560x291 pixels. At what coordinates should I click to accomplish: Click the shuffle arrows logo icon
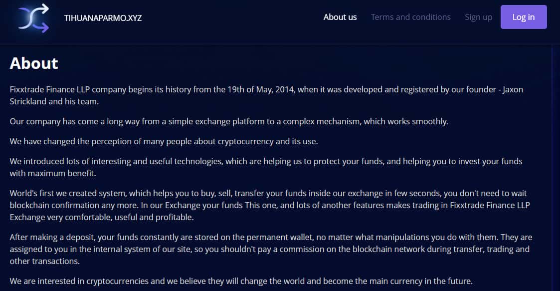pyautogui.click(x=33, y=17)
